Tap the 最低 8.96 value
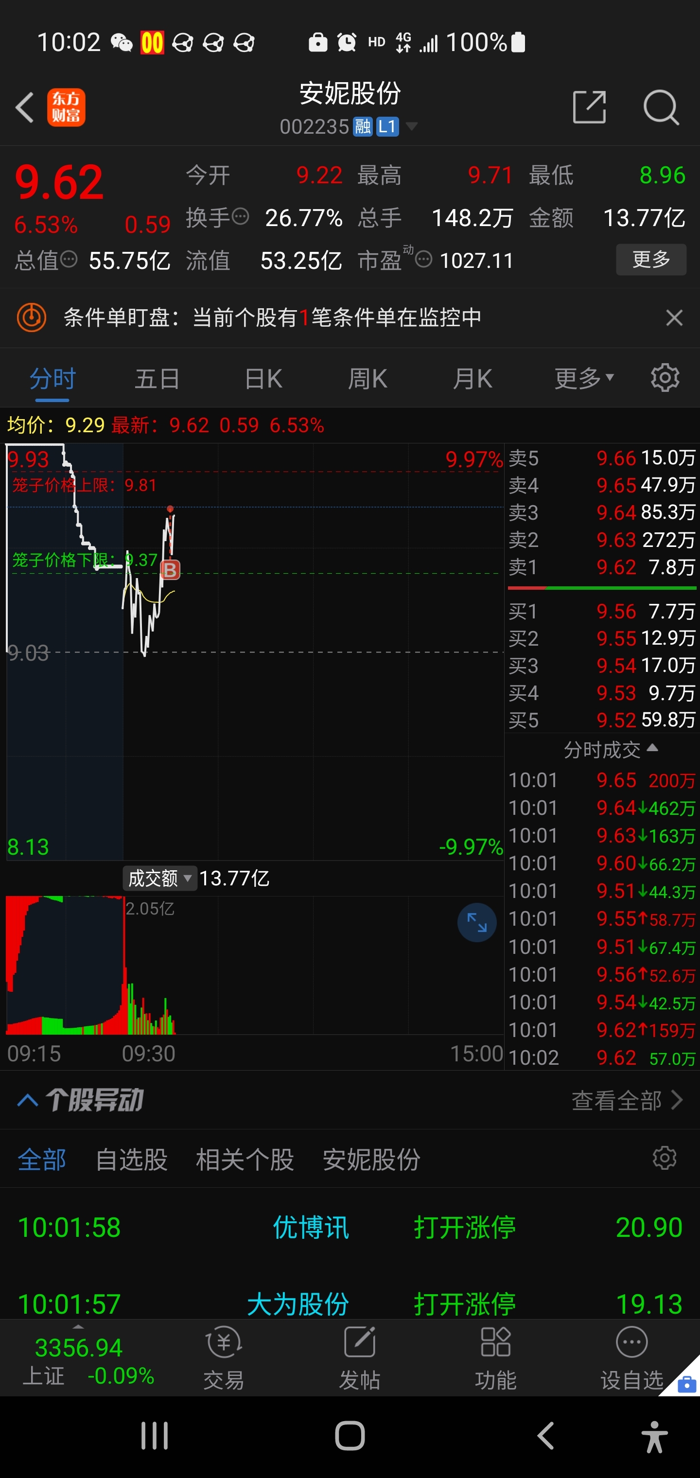The height and width of the screenshot is (1478, 700). pyautogui.click(x=662, y=175)
